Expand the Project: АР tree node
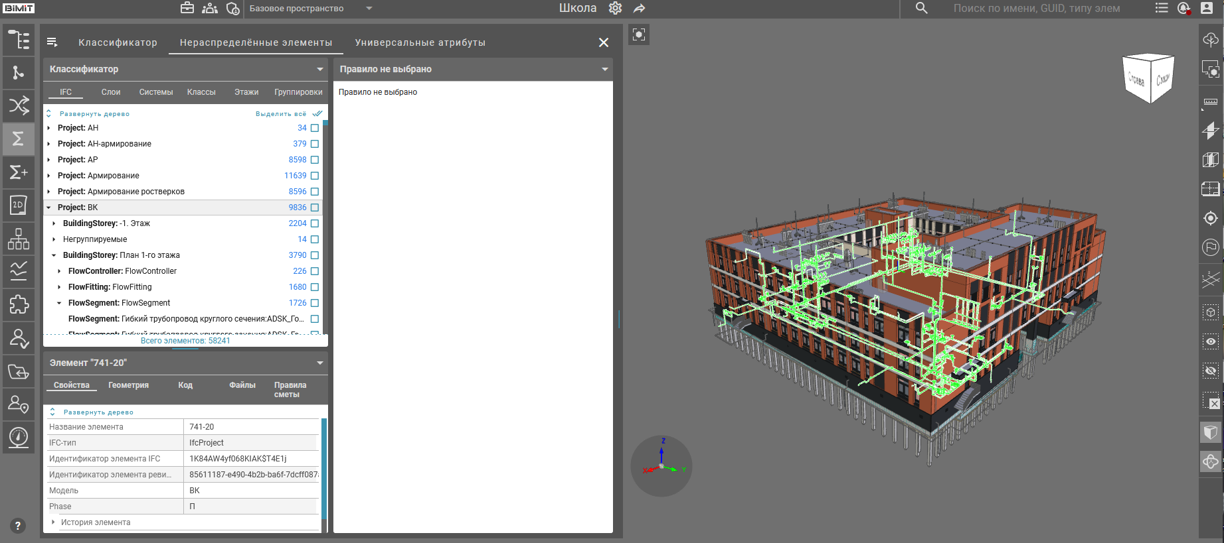The width and height of the screenshot is (1224, 543). 48,160
